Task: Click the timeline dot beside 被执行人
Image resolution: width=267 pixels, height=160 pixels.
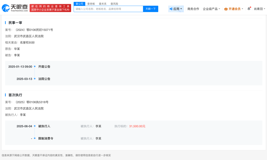Action: (34, 126)
